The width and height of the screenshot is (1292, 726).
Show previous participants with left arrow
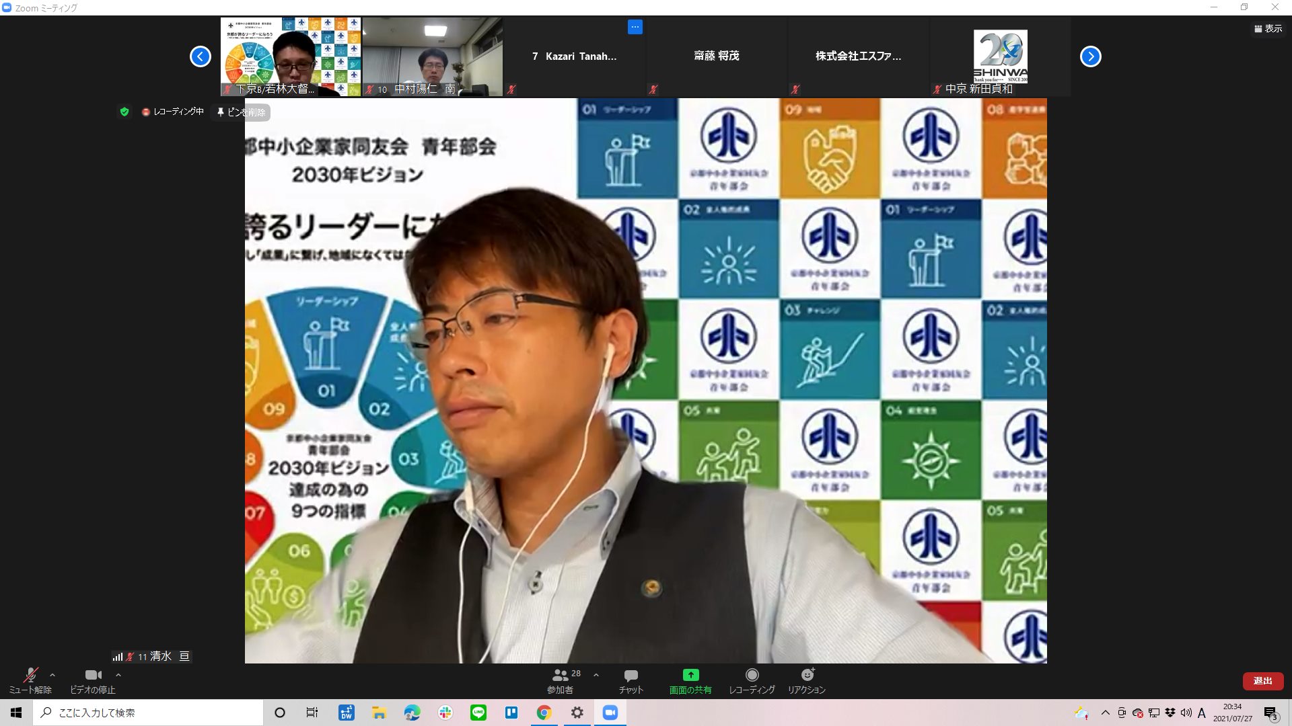[x=201, y=56]
